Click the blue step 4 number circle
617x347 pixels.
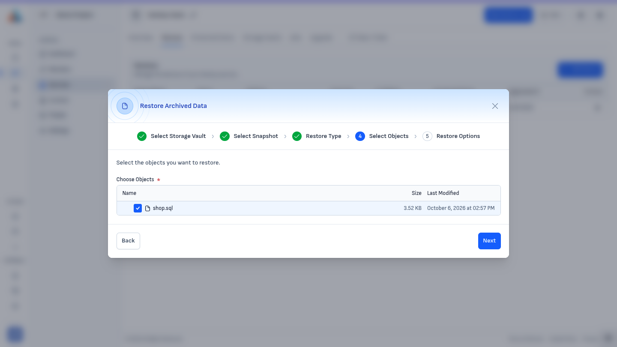[x=360, y=136]
